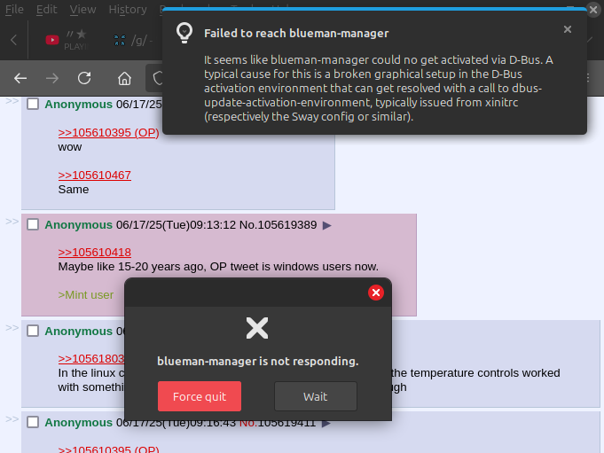Viewport: 604px width, 453px height.
Task: Click the >> marker beside post No.105619389
Action: [x=12, y=222]
